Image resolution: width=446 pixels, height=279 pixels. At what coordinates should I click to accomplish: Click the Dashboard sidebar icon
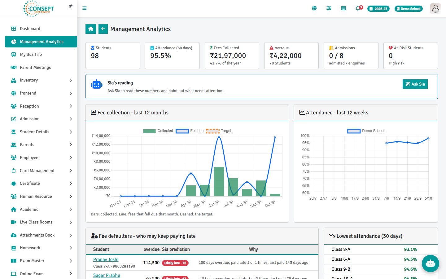14,29
